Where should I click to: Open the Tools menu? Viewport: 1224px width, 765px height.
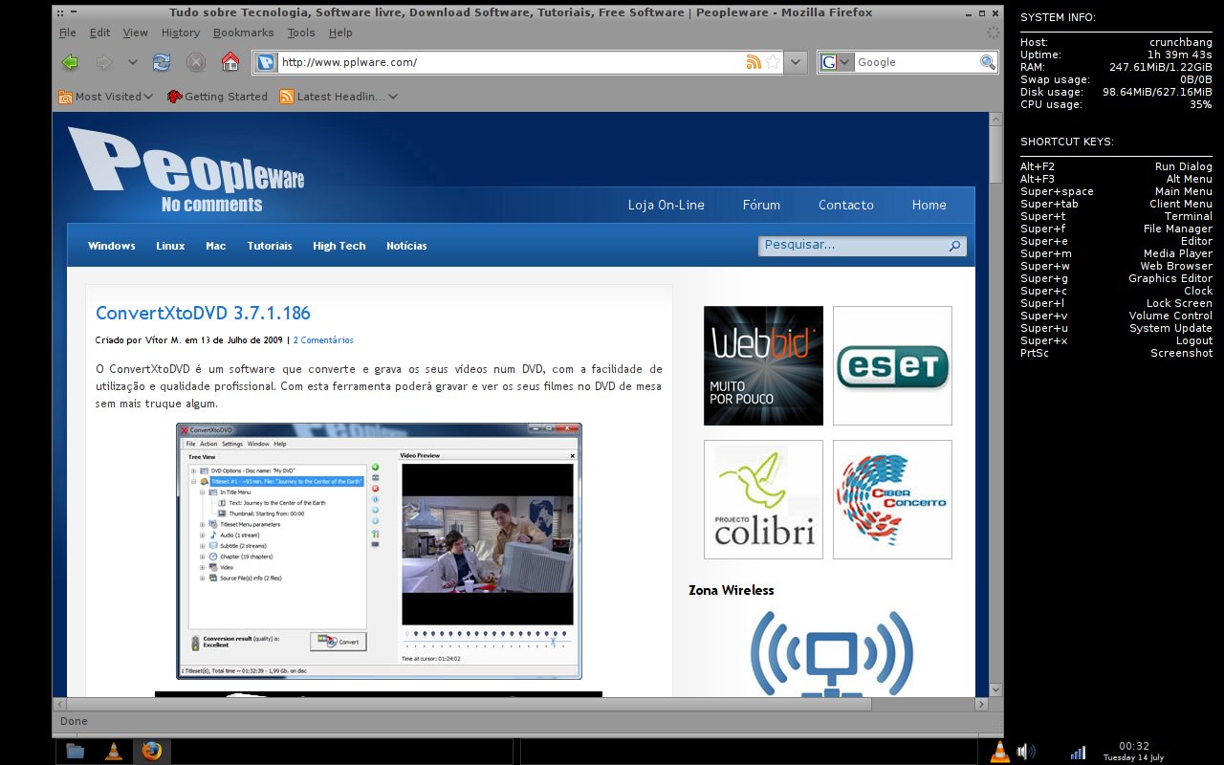[x=300, y=33]
